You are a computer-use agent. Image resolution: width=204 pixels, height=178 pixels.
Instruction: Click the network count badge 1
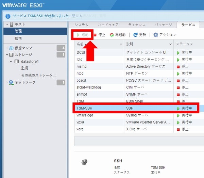(x=61, y=82)
